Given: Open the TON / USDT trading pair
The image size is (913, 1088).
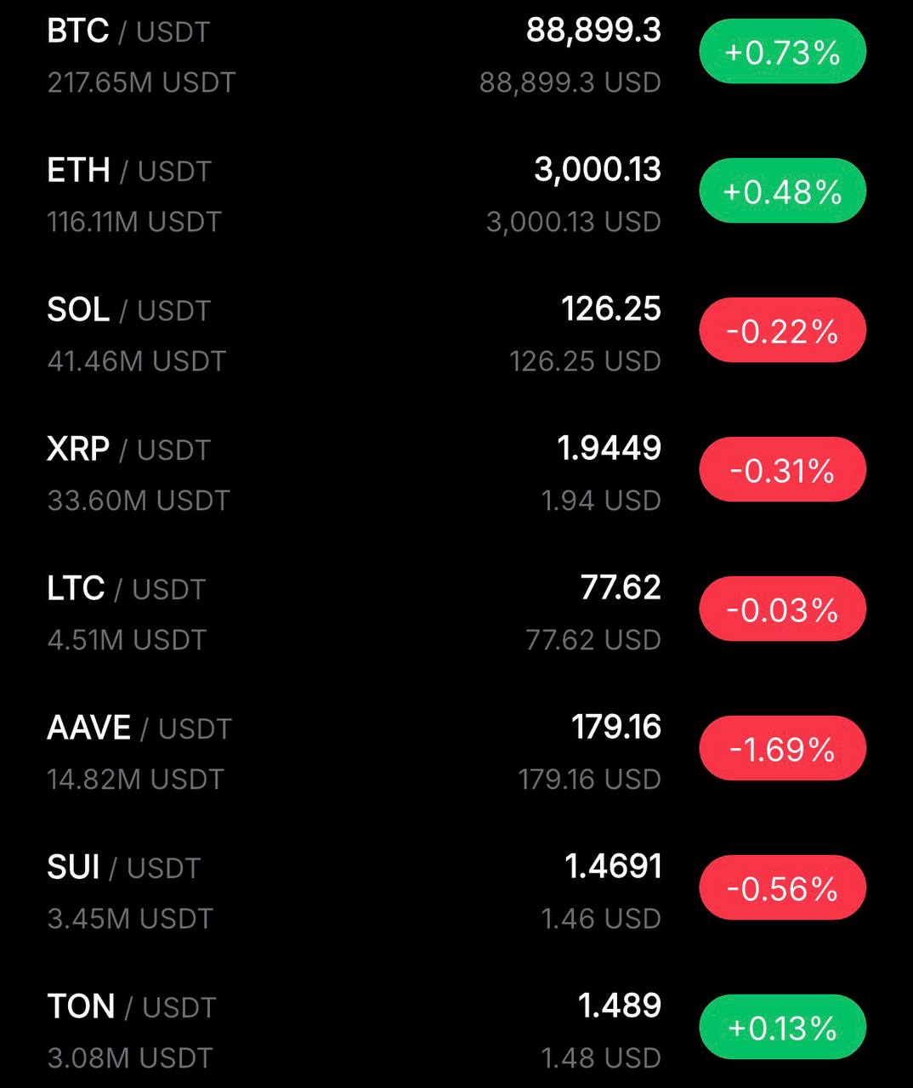Looking at the screenshot, I should tap(132, 1007).
